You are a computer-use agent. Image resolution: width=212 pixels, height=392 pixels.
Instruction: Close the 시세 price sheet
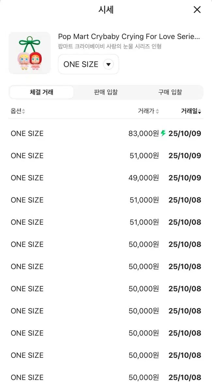(197, 10)
